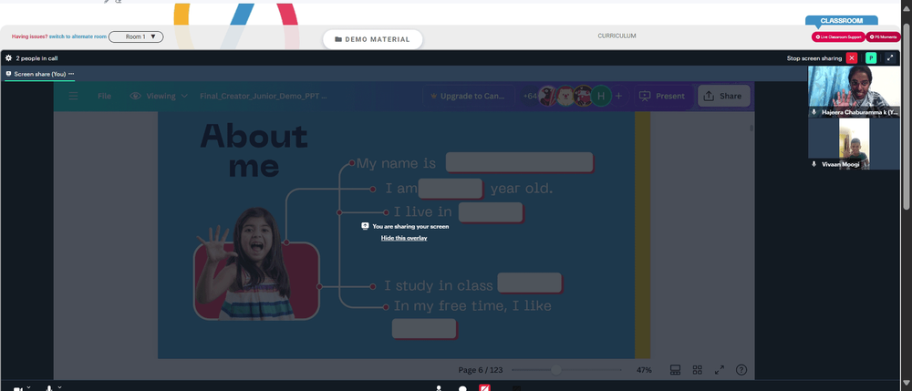912x391 pixels.
Task: Click the green H collaborator avatar
Action: pyautogui.click(x=601, y=96)
